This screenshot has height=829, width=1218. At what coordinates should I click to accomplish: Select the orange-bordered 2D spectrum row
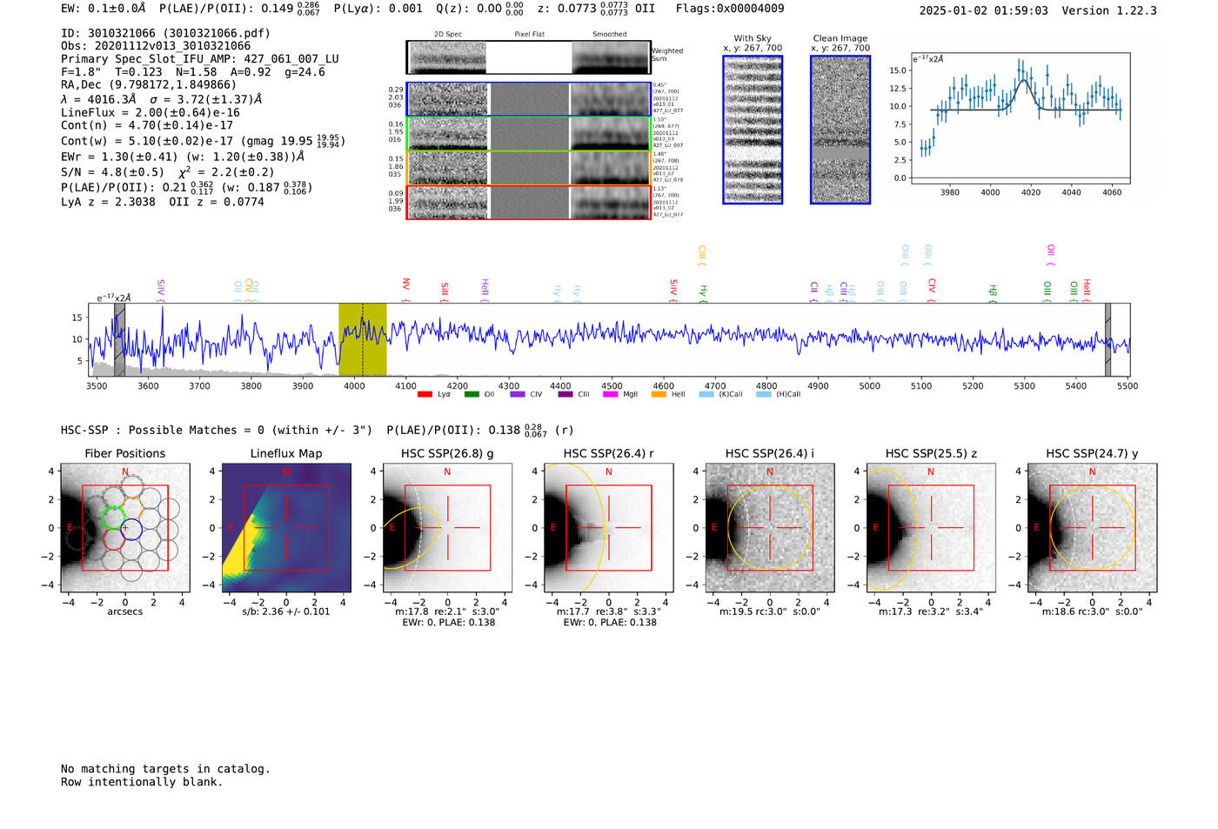528,168
